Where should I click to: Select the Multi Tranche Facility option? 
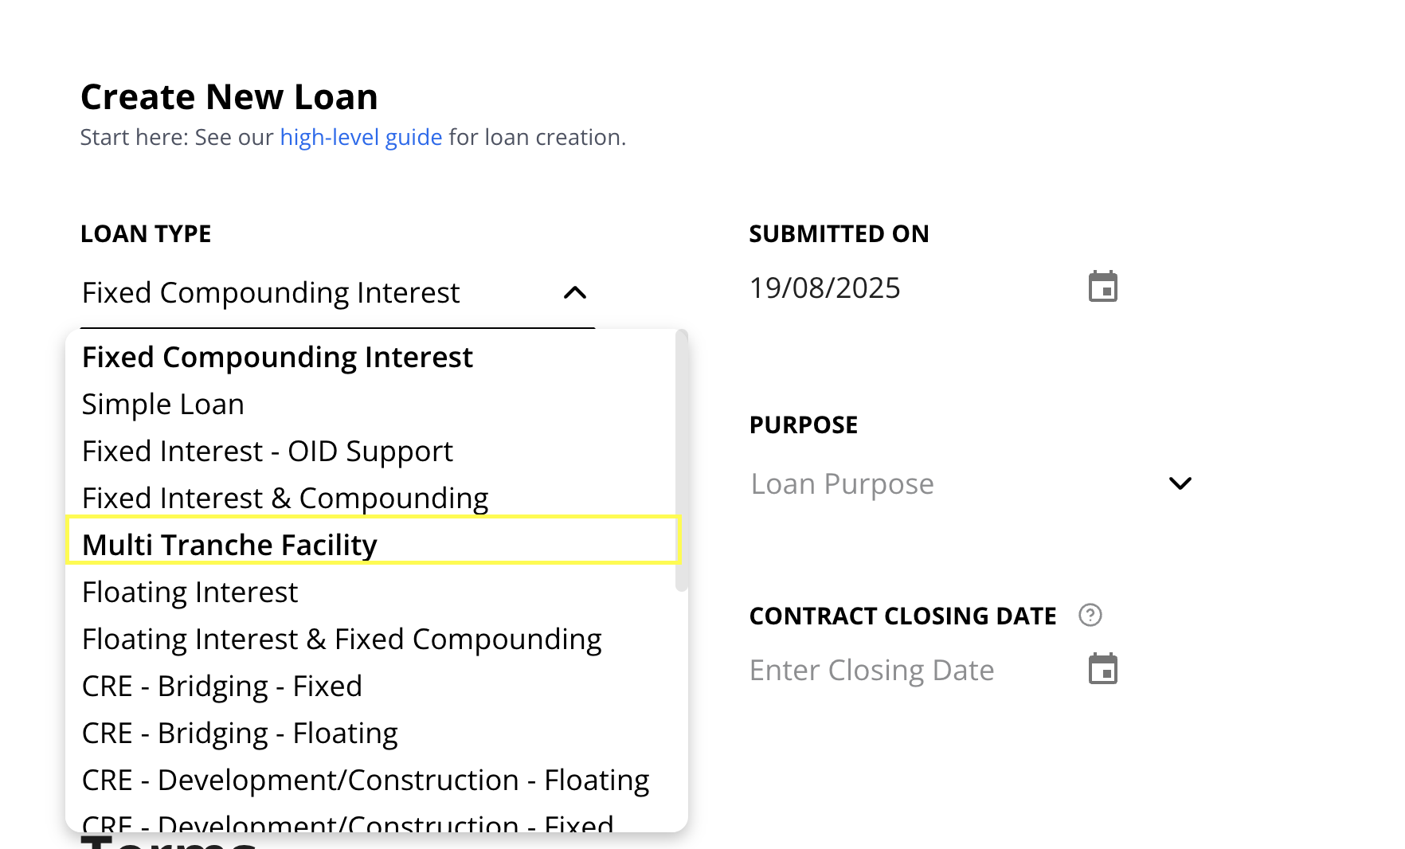(229, 546)
